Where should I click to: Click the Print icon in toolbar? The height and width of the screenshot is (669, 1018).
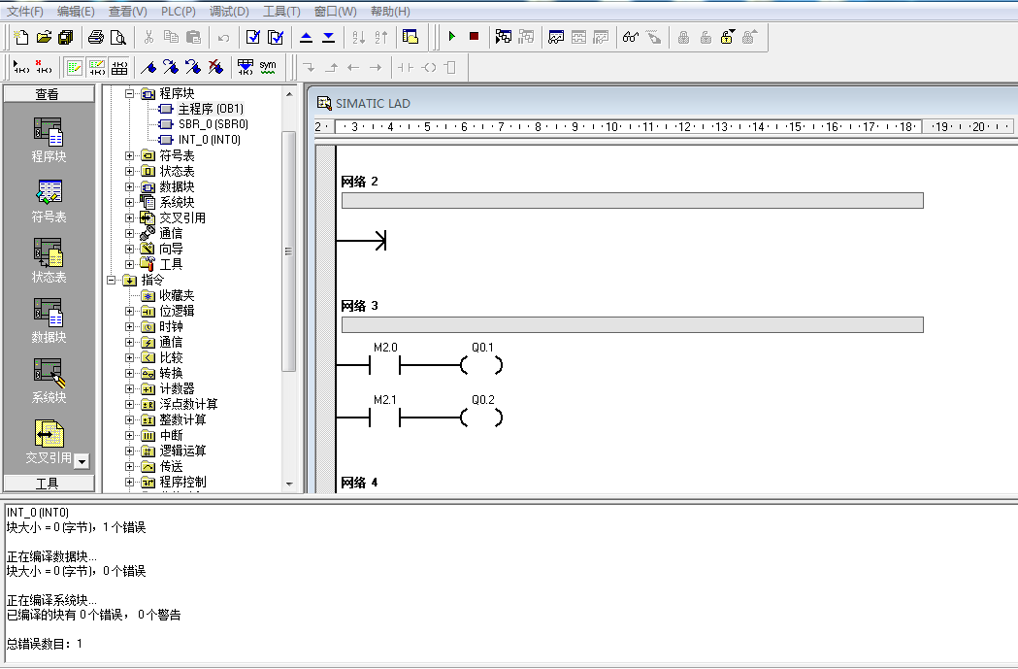click(95, 37)
